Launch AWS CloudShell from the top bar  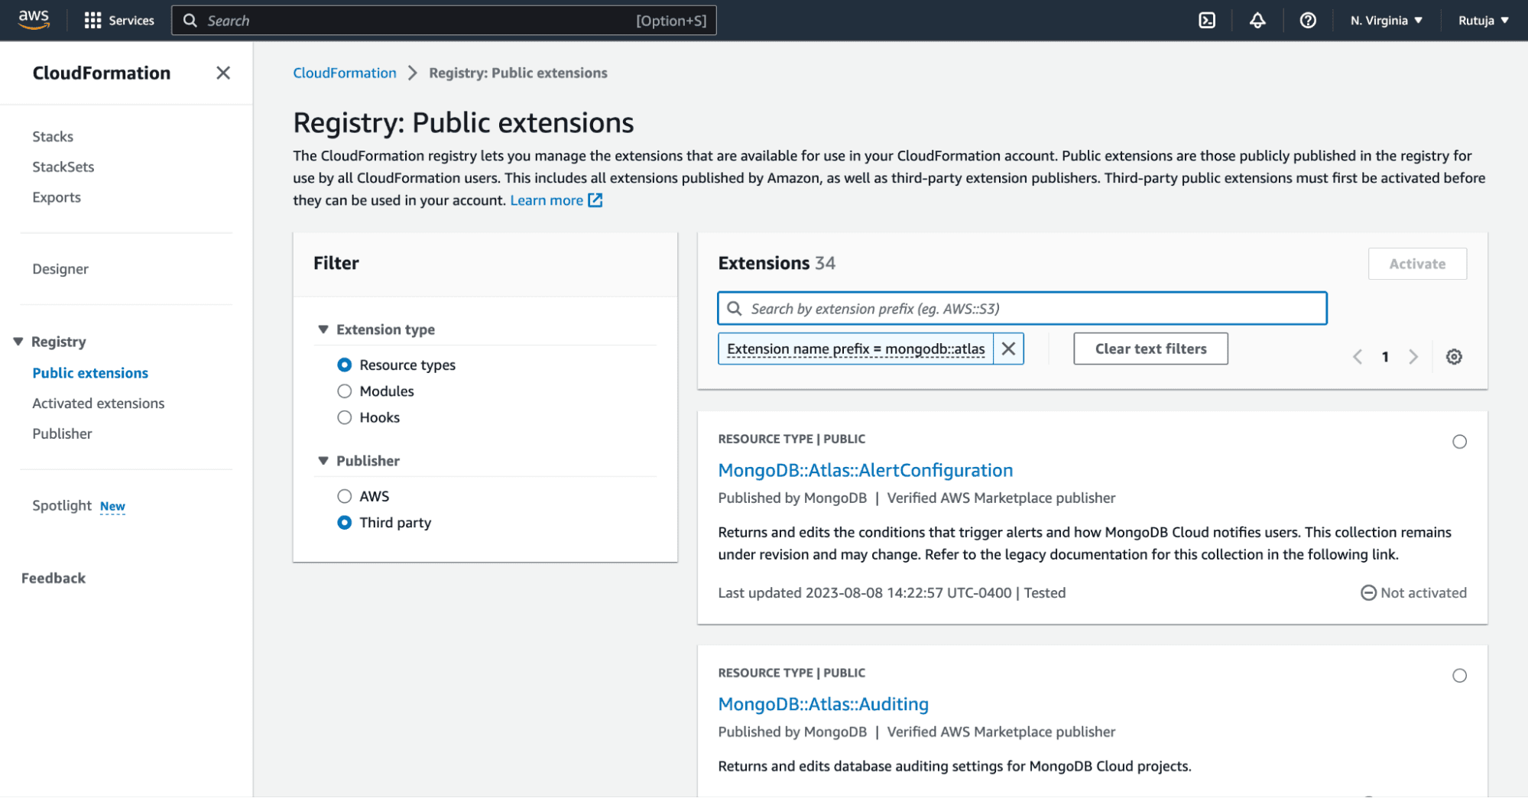[x=1206, y=20]
